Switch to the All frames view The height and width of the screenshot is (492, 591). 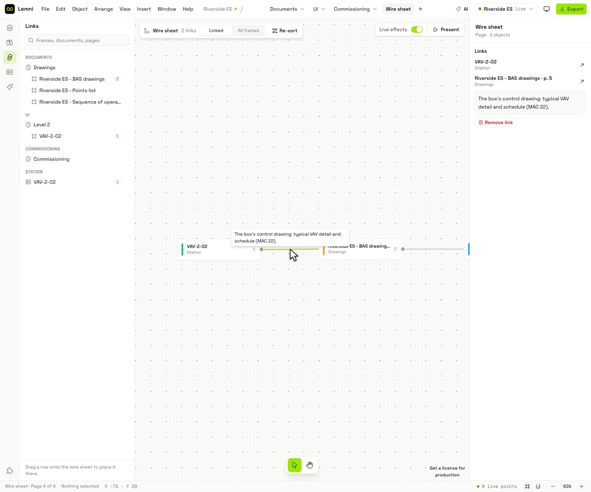click(249, 31)
